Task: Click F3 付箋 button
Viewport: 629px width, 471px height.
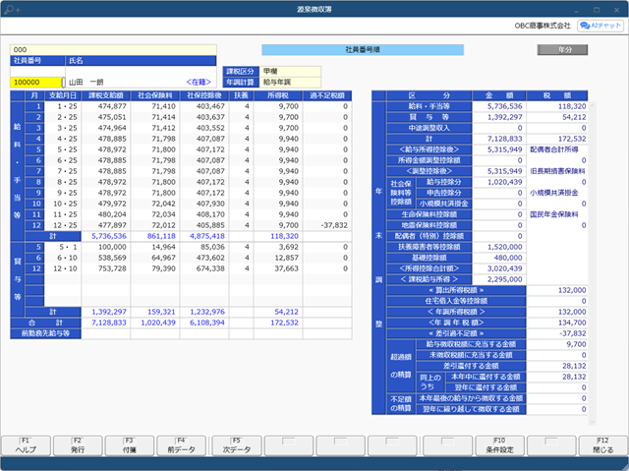Action: click(x=130, y=445)
